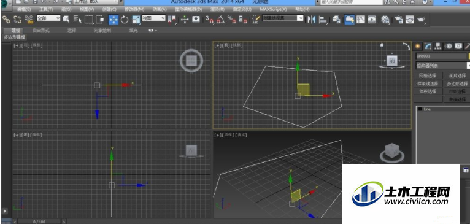Click the search keyword input field
The image size is (470, 224).
pyautogui.click(x=352, y=2)
